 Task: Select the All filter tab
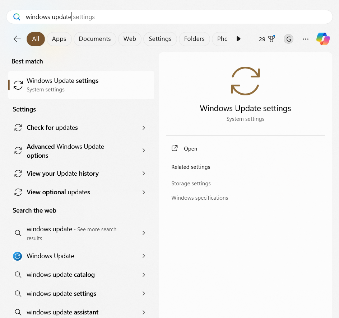tap(36, 39)
